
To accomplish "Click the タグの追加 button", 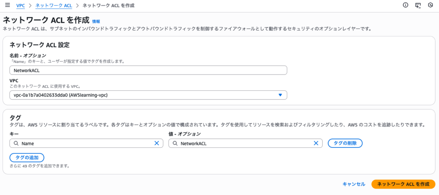I will tap(27, 158).
